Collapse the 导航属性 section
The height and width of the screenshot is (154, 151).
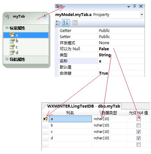(x=7, y=59)
